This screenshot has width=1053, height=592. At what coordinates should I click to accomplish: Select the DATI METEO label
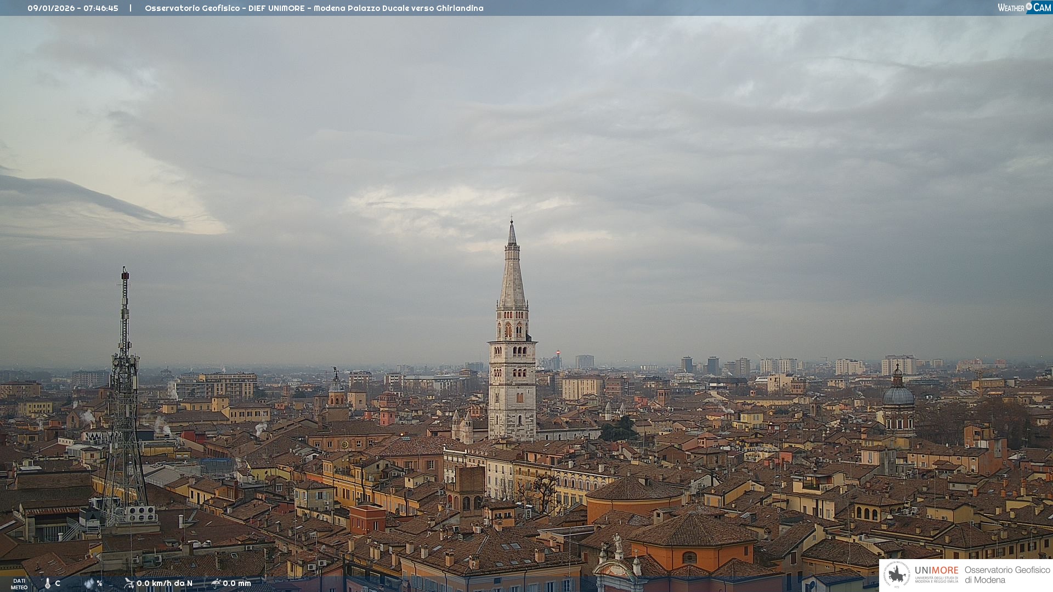pos(19,584)
